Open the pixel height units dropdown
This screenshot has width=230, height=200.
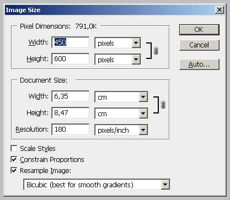[x=117, y=60]
